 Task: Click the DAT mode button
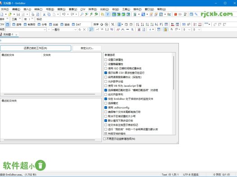click(77, 24)
